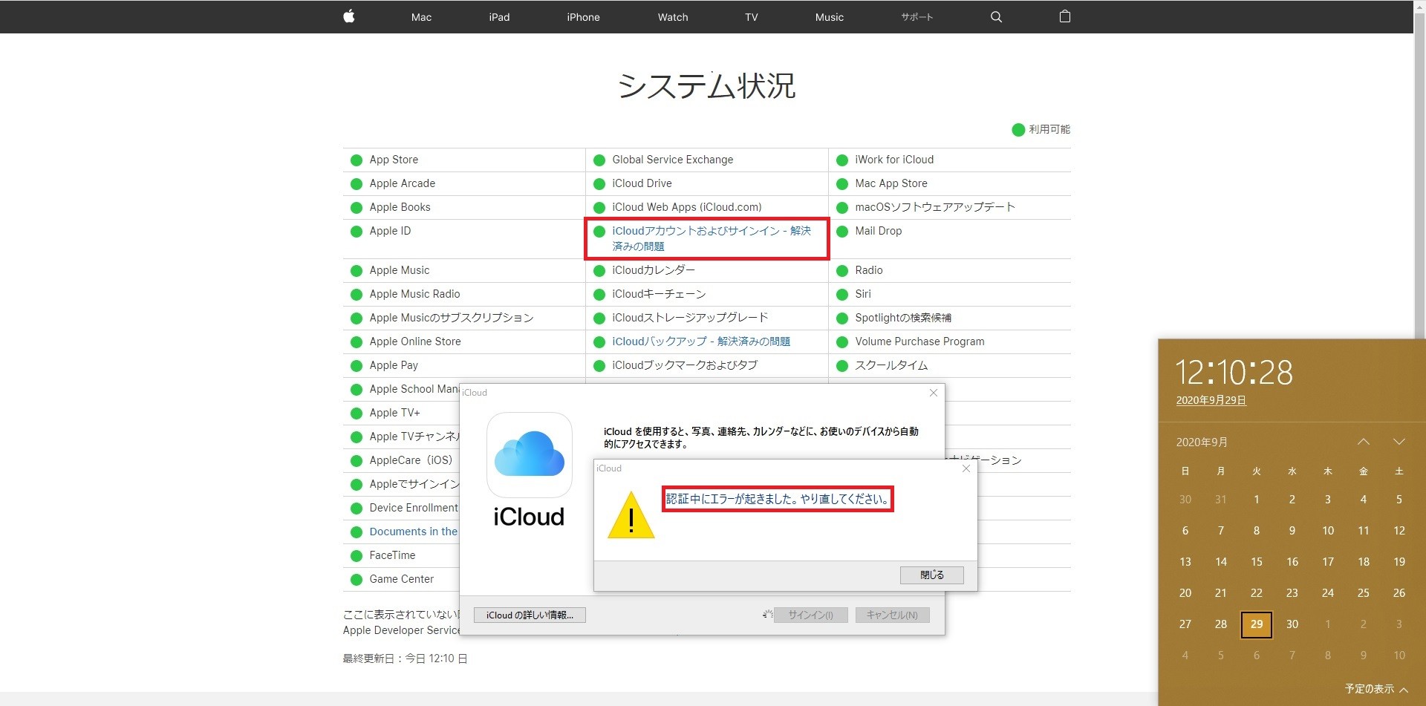Click the iCloud の詳しい情報 button

(530, 615)
